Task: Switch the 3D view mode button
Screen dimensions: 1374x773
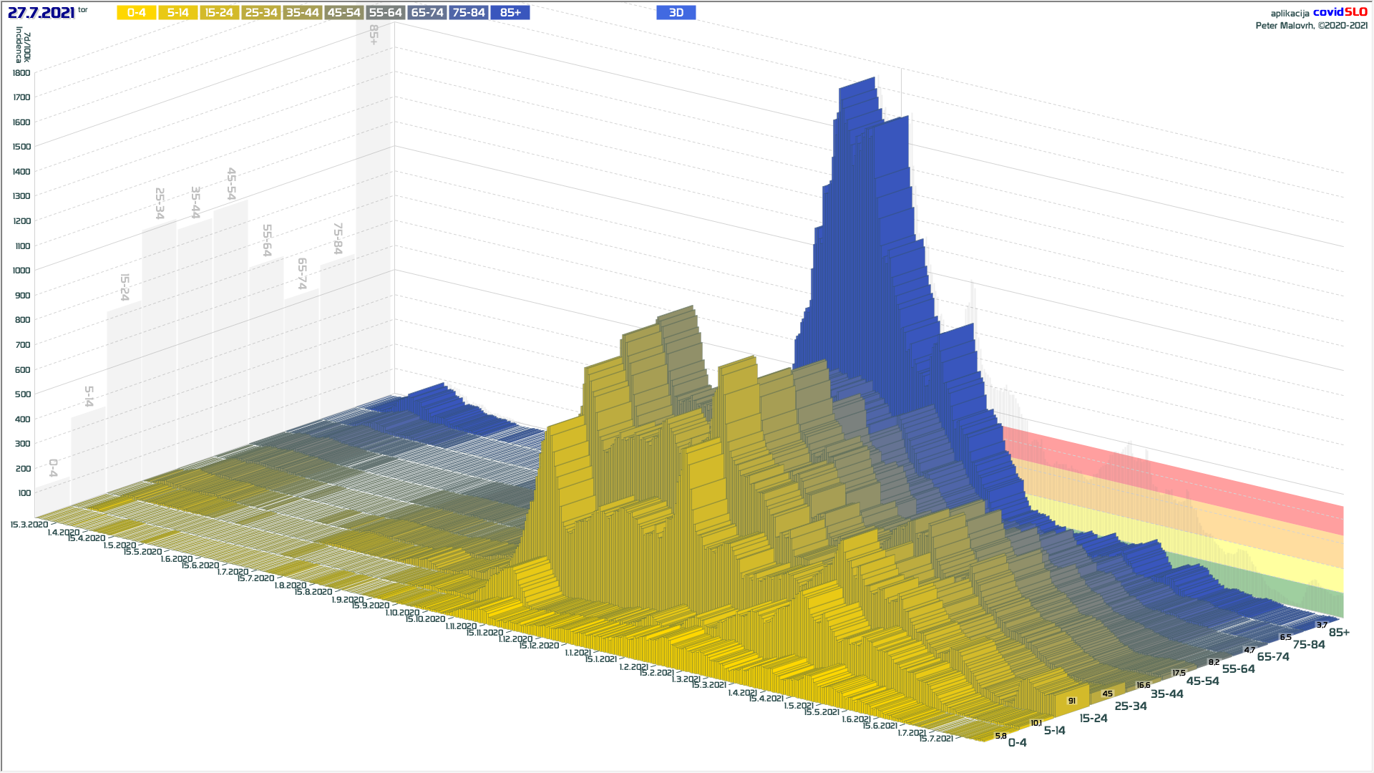Action: (676, 13)
